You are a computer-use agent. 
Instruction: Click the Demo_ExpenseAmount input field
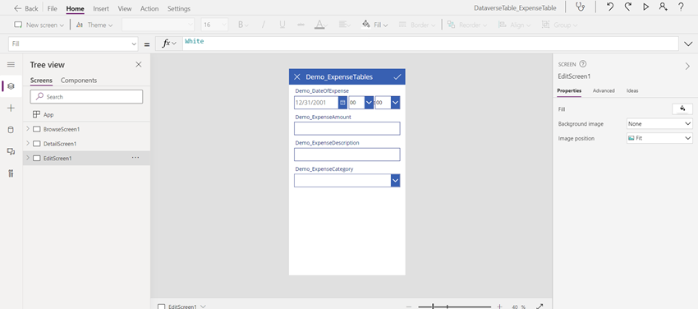(x=347, y=128)
